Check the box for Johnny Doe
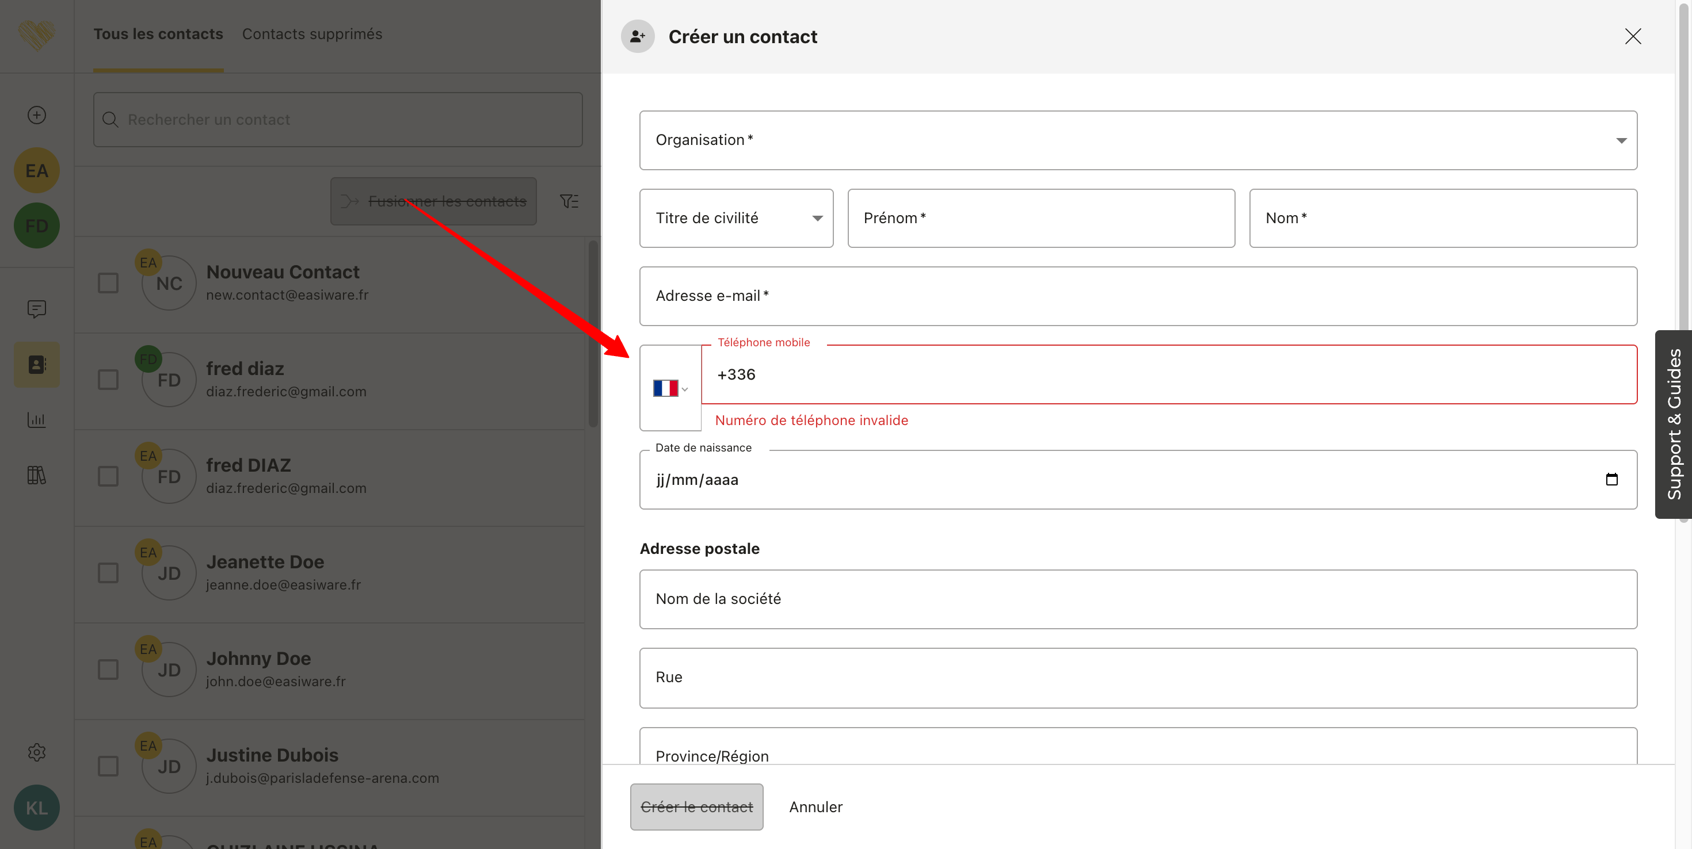 [x=108, y=670]
